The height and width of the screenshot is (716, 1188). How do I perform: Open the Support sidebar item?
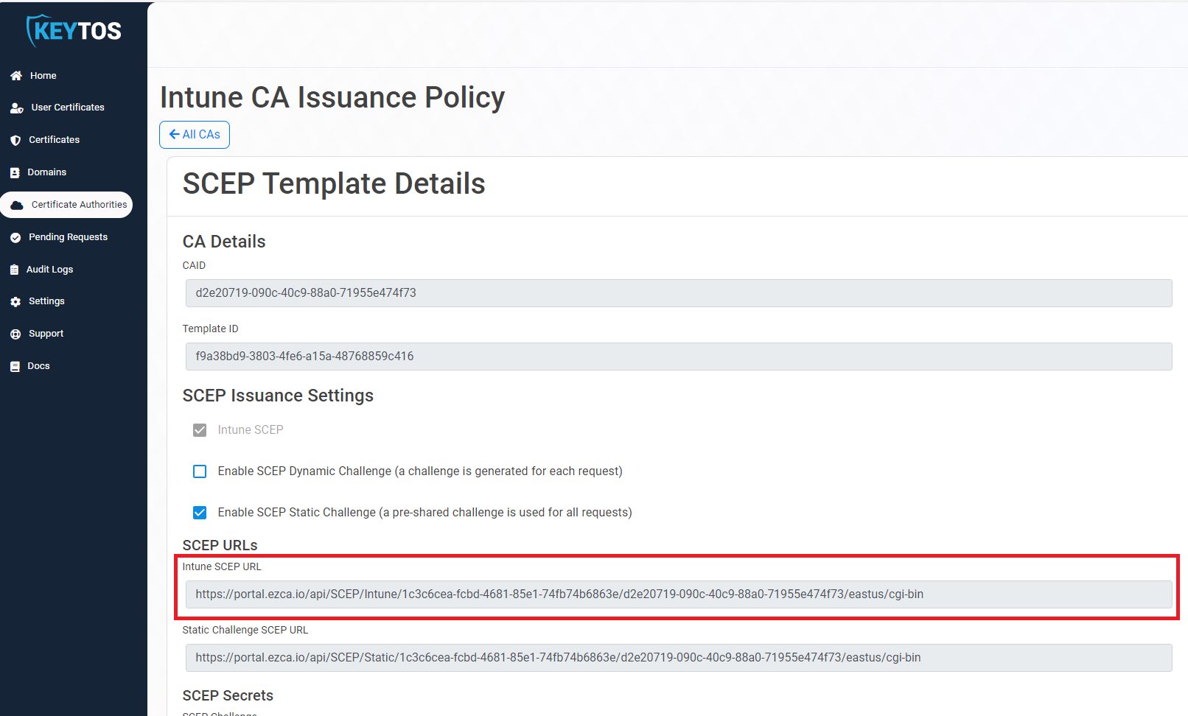click(x=46, y=334)
